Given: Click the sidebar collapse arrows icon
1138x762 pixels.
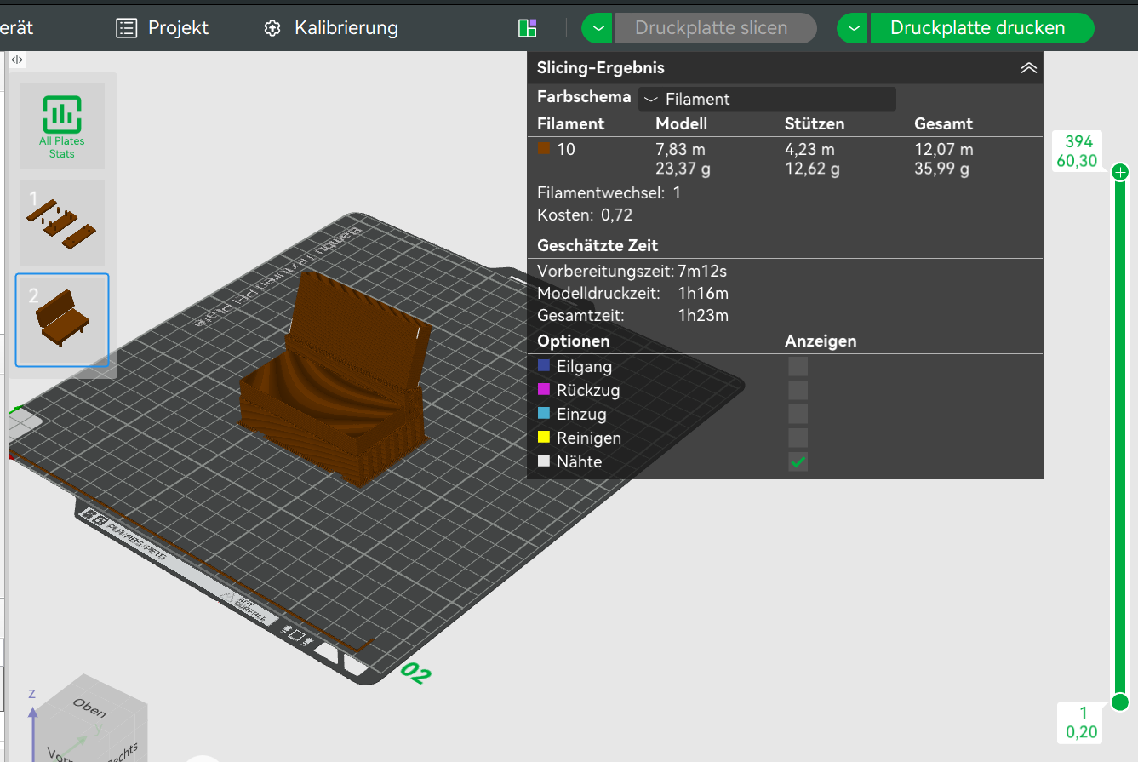Looking at the screenshot, I should (x=17, y=60).
